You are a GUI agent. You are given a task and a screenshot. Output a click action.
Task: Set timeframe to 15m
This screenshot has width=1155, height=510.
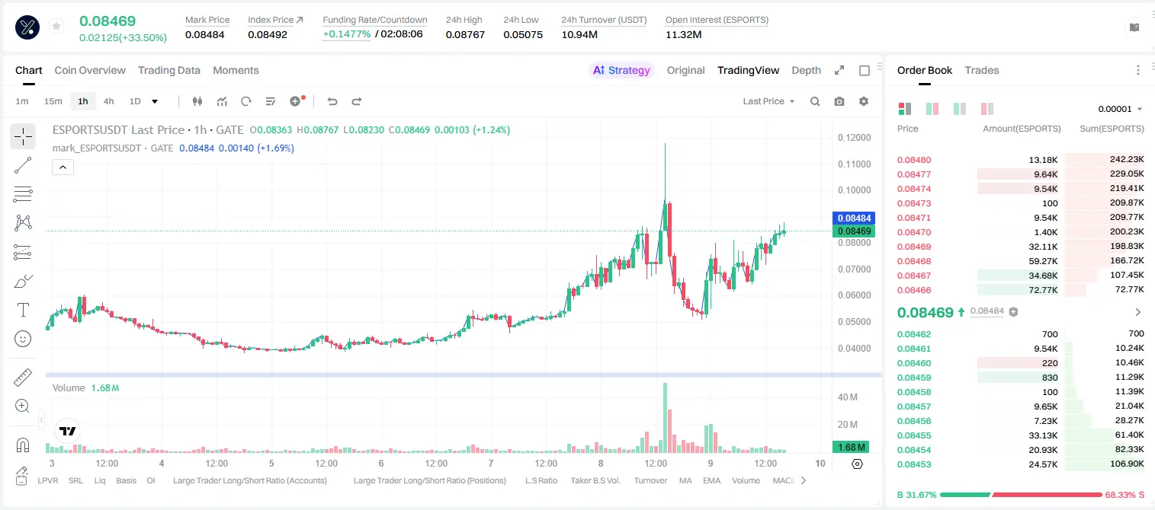53,101
